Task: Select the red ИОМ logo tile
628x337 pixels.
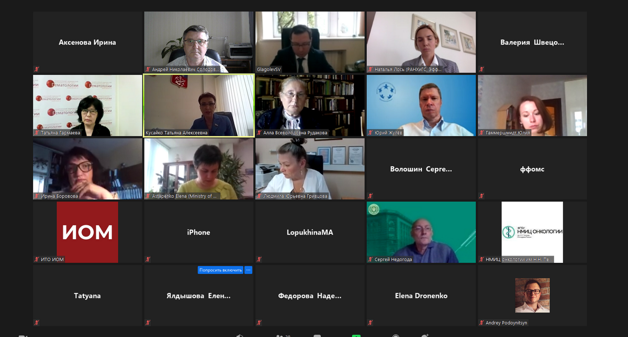Action: [x=87, y=232]
